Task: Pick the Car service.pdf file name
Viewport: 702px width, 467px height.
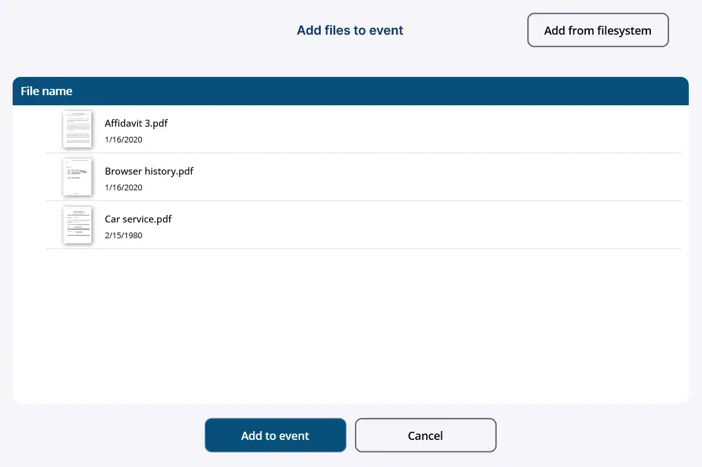Action: coord(138,219)
